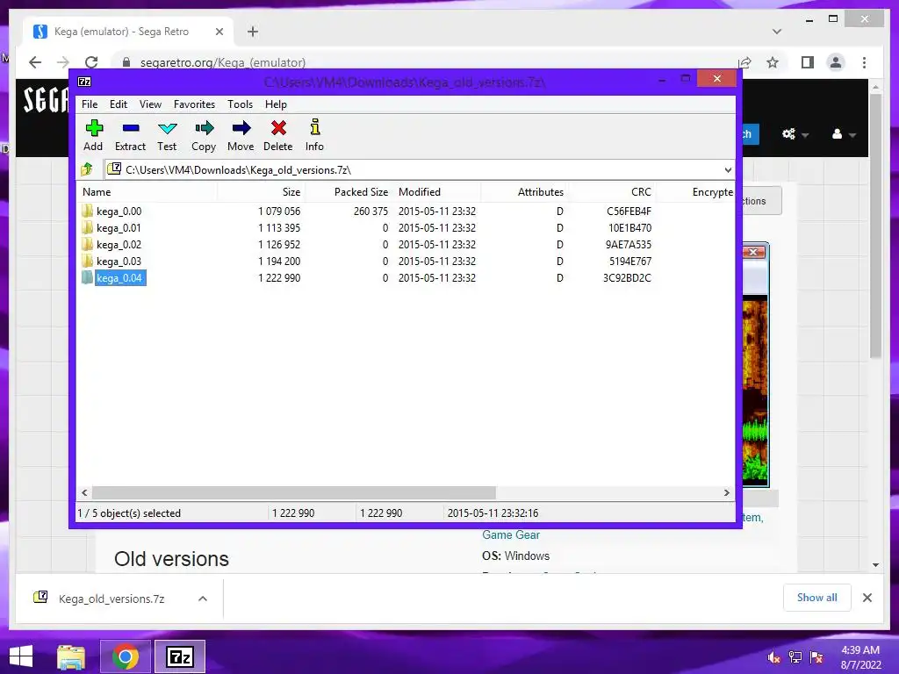Expand the Sega Retro user account dropdown
The height and width of the screenshot is (674, 899).
tap(844, 134)
